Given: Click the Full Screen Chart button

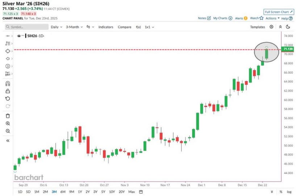Looking at the screenshot, I should coord(279,12).
